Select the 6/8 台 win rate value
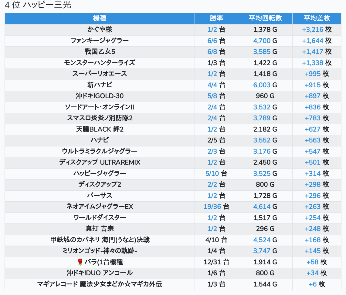346x295 pixels. coord(216,52)
